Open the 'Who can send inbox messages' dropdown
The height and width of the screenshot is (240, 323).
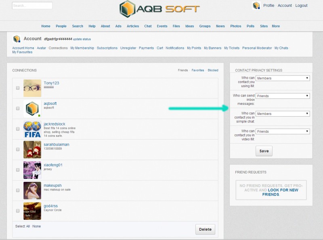click(283, 96)
